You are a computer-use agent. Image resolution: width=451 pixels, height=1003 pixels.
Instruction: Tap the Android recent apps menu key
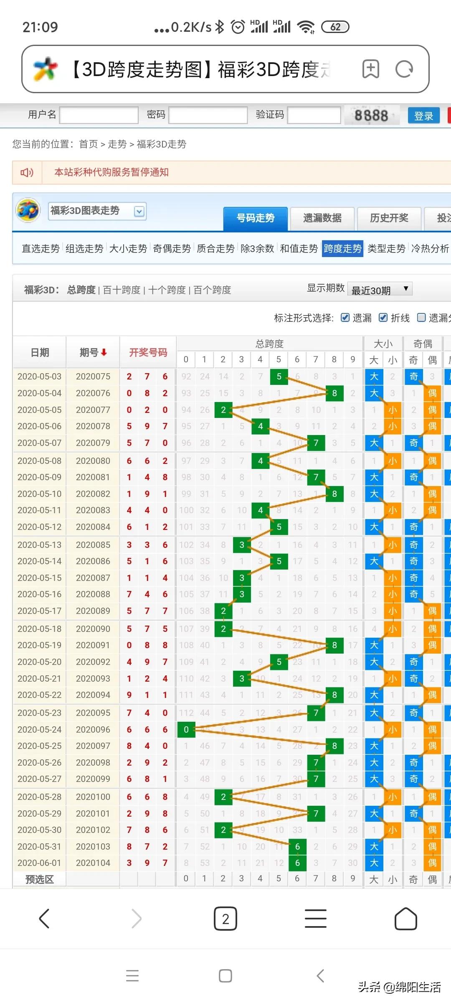point(132,975)
